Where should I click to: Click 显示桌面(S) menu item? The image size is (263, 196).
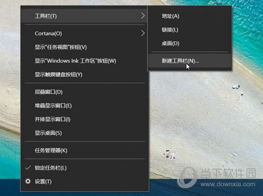[x=85, y=133]
